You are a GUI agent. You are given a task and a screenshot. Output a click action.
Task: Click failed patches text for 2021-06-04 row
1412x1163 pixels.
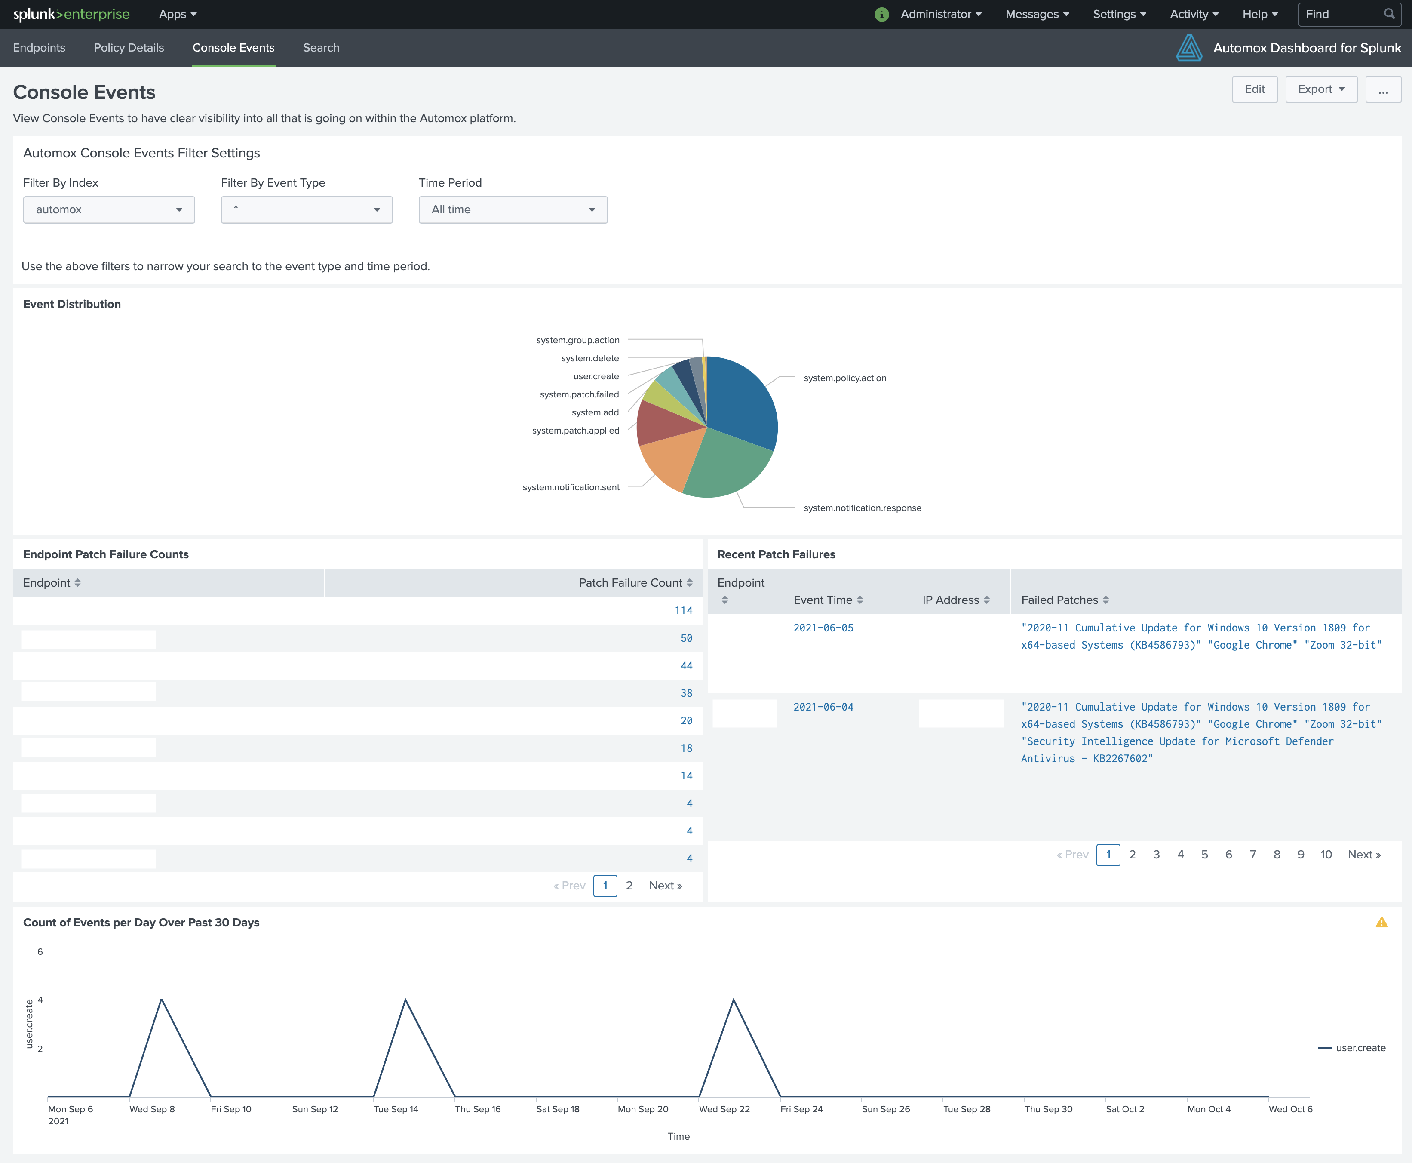click(x=1201, y=732)
